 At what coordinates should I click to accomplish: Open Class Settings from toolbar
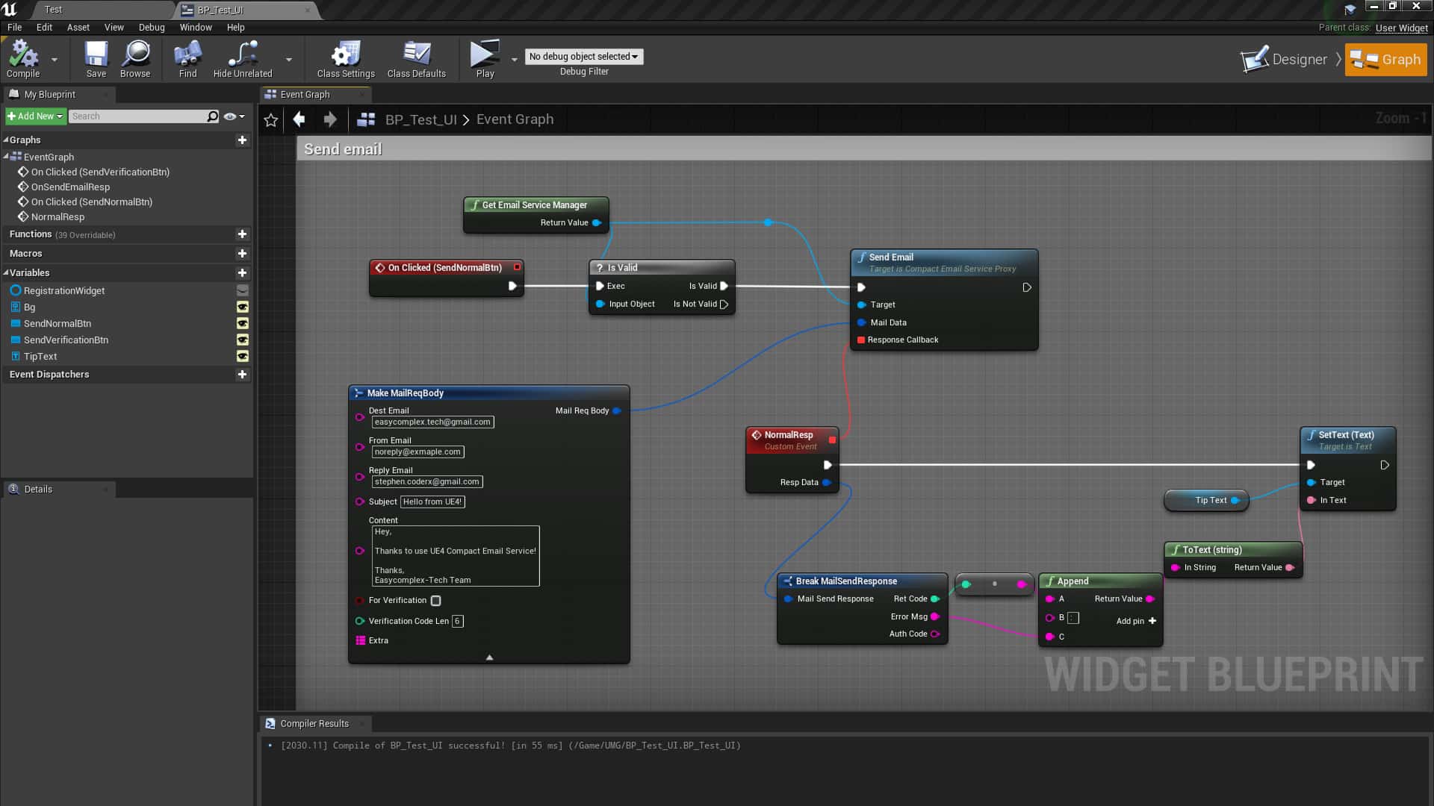[346, 58]
